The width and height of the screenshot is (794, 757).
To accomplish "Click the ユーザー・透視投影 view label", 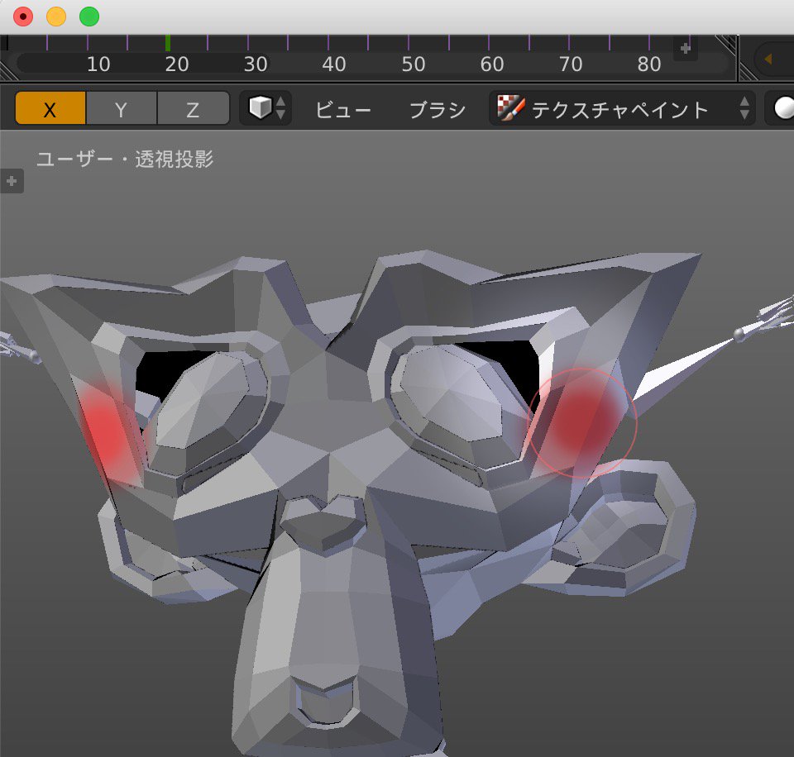I will click(x=125, y=159).
